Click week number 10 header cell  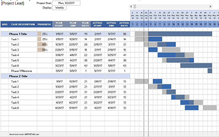click(174, 24)
